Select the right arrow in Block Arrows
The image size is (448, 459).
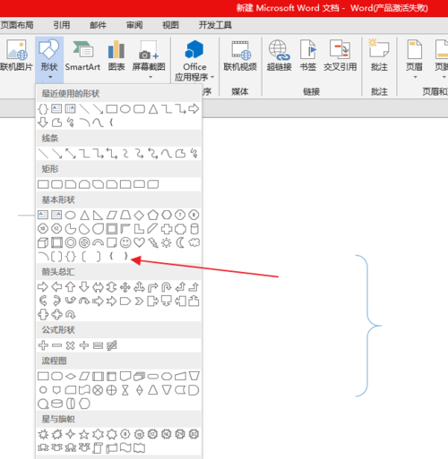click(x=43, y=287)
